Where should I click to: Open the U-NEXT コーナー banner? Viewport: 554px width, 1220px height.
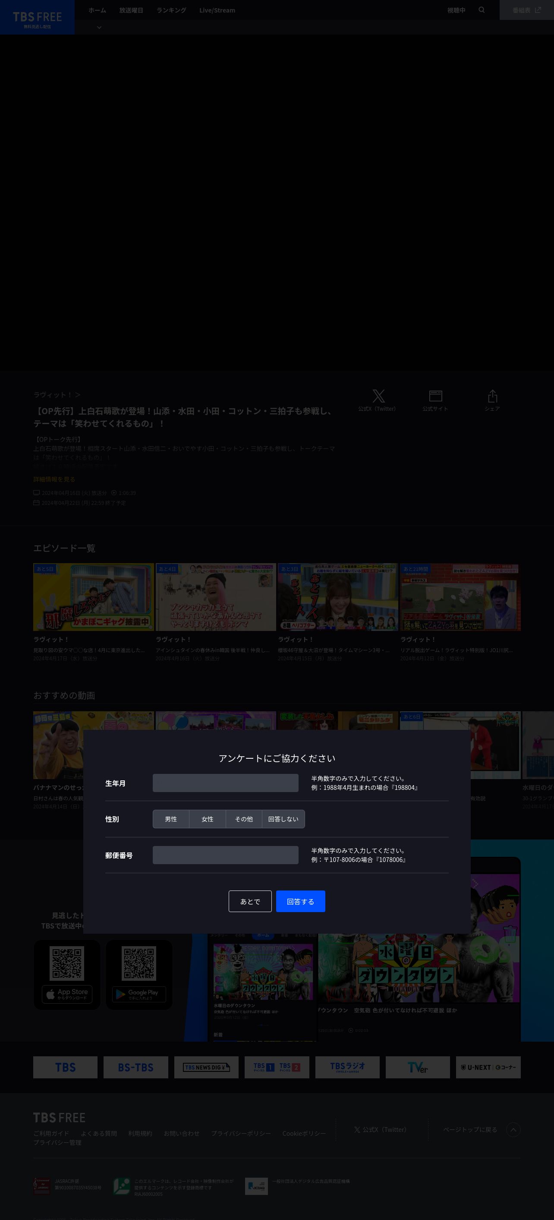(x=488, y=1067)
